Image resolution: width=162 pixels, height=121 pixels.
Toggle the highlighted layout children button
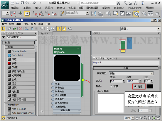59,29
